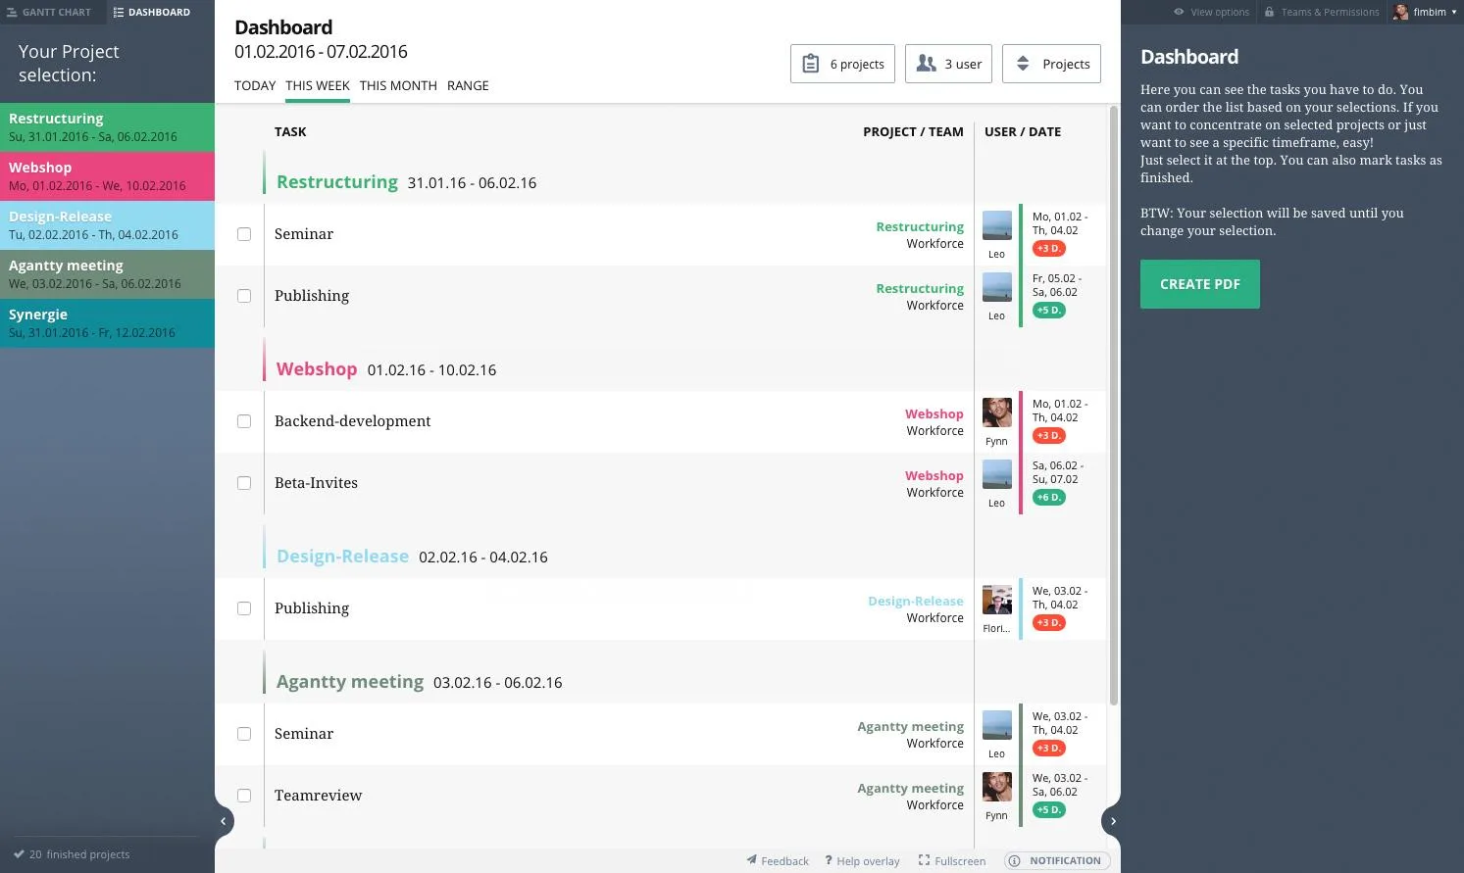The width and height of the screenshot is (1464, 873).
Task: Open the 3 user filter
Action: pos(948,64)
